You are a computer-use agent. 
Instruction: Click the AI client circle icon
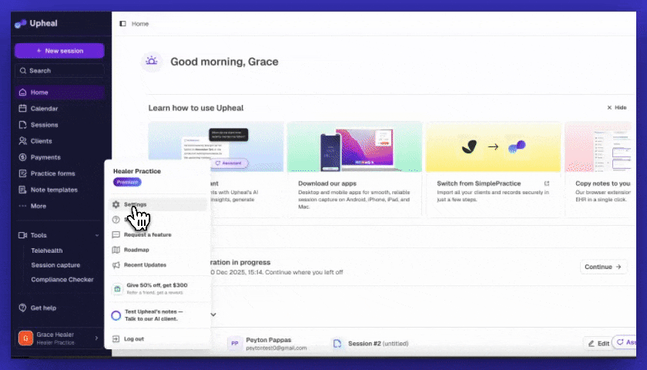click(116, 315)
